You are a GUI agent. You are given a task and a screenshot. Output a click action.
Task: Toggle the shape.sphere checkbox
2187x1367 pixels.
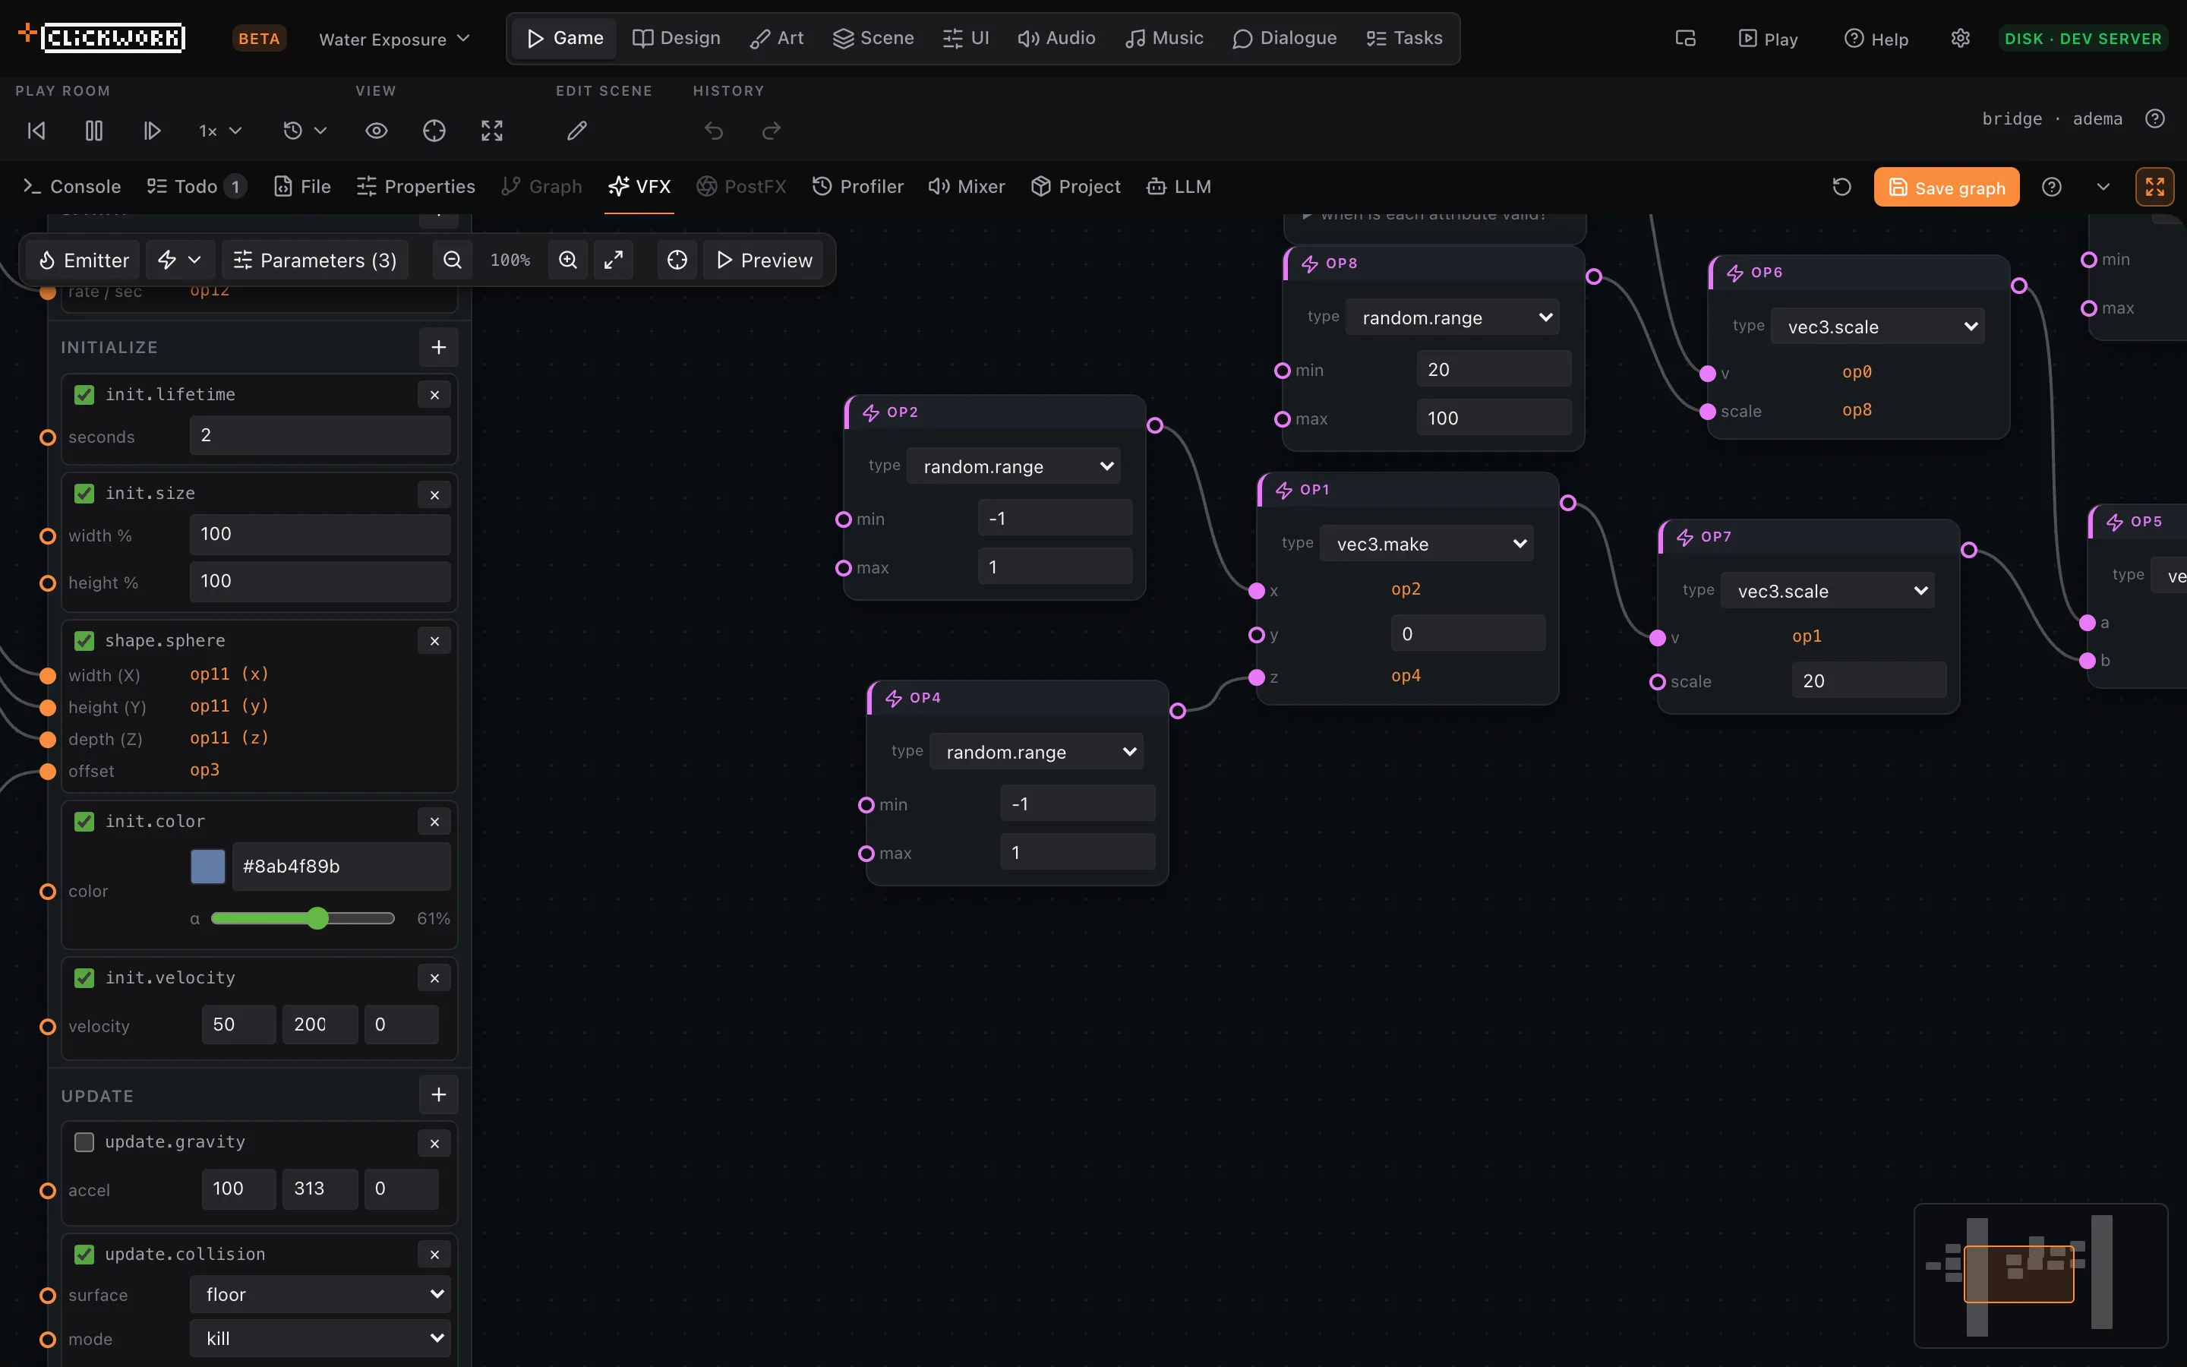(x=84, y=641)
